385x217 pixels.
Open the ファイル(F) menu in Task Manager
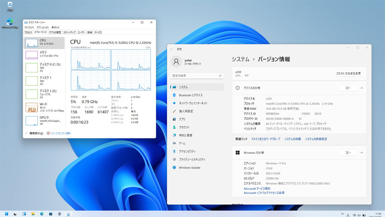[x=29, y=27]
